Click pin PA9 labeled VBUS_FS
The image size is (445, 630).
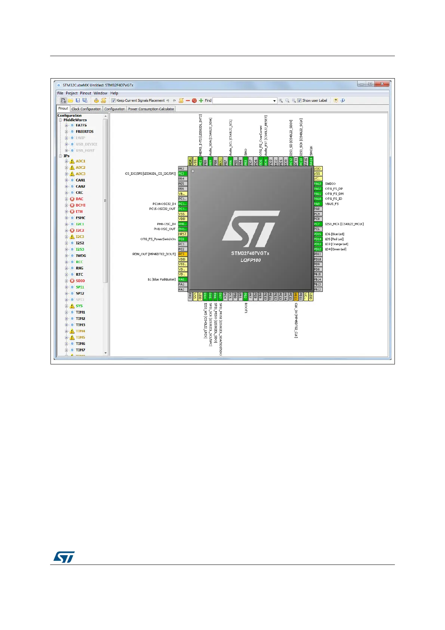(x=318, y=204)
